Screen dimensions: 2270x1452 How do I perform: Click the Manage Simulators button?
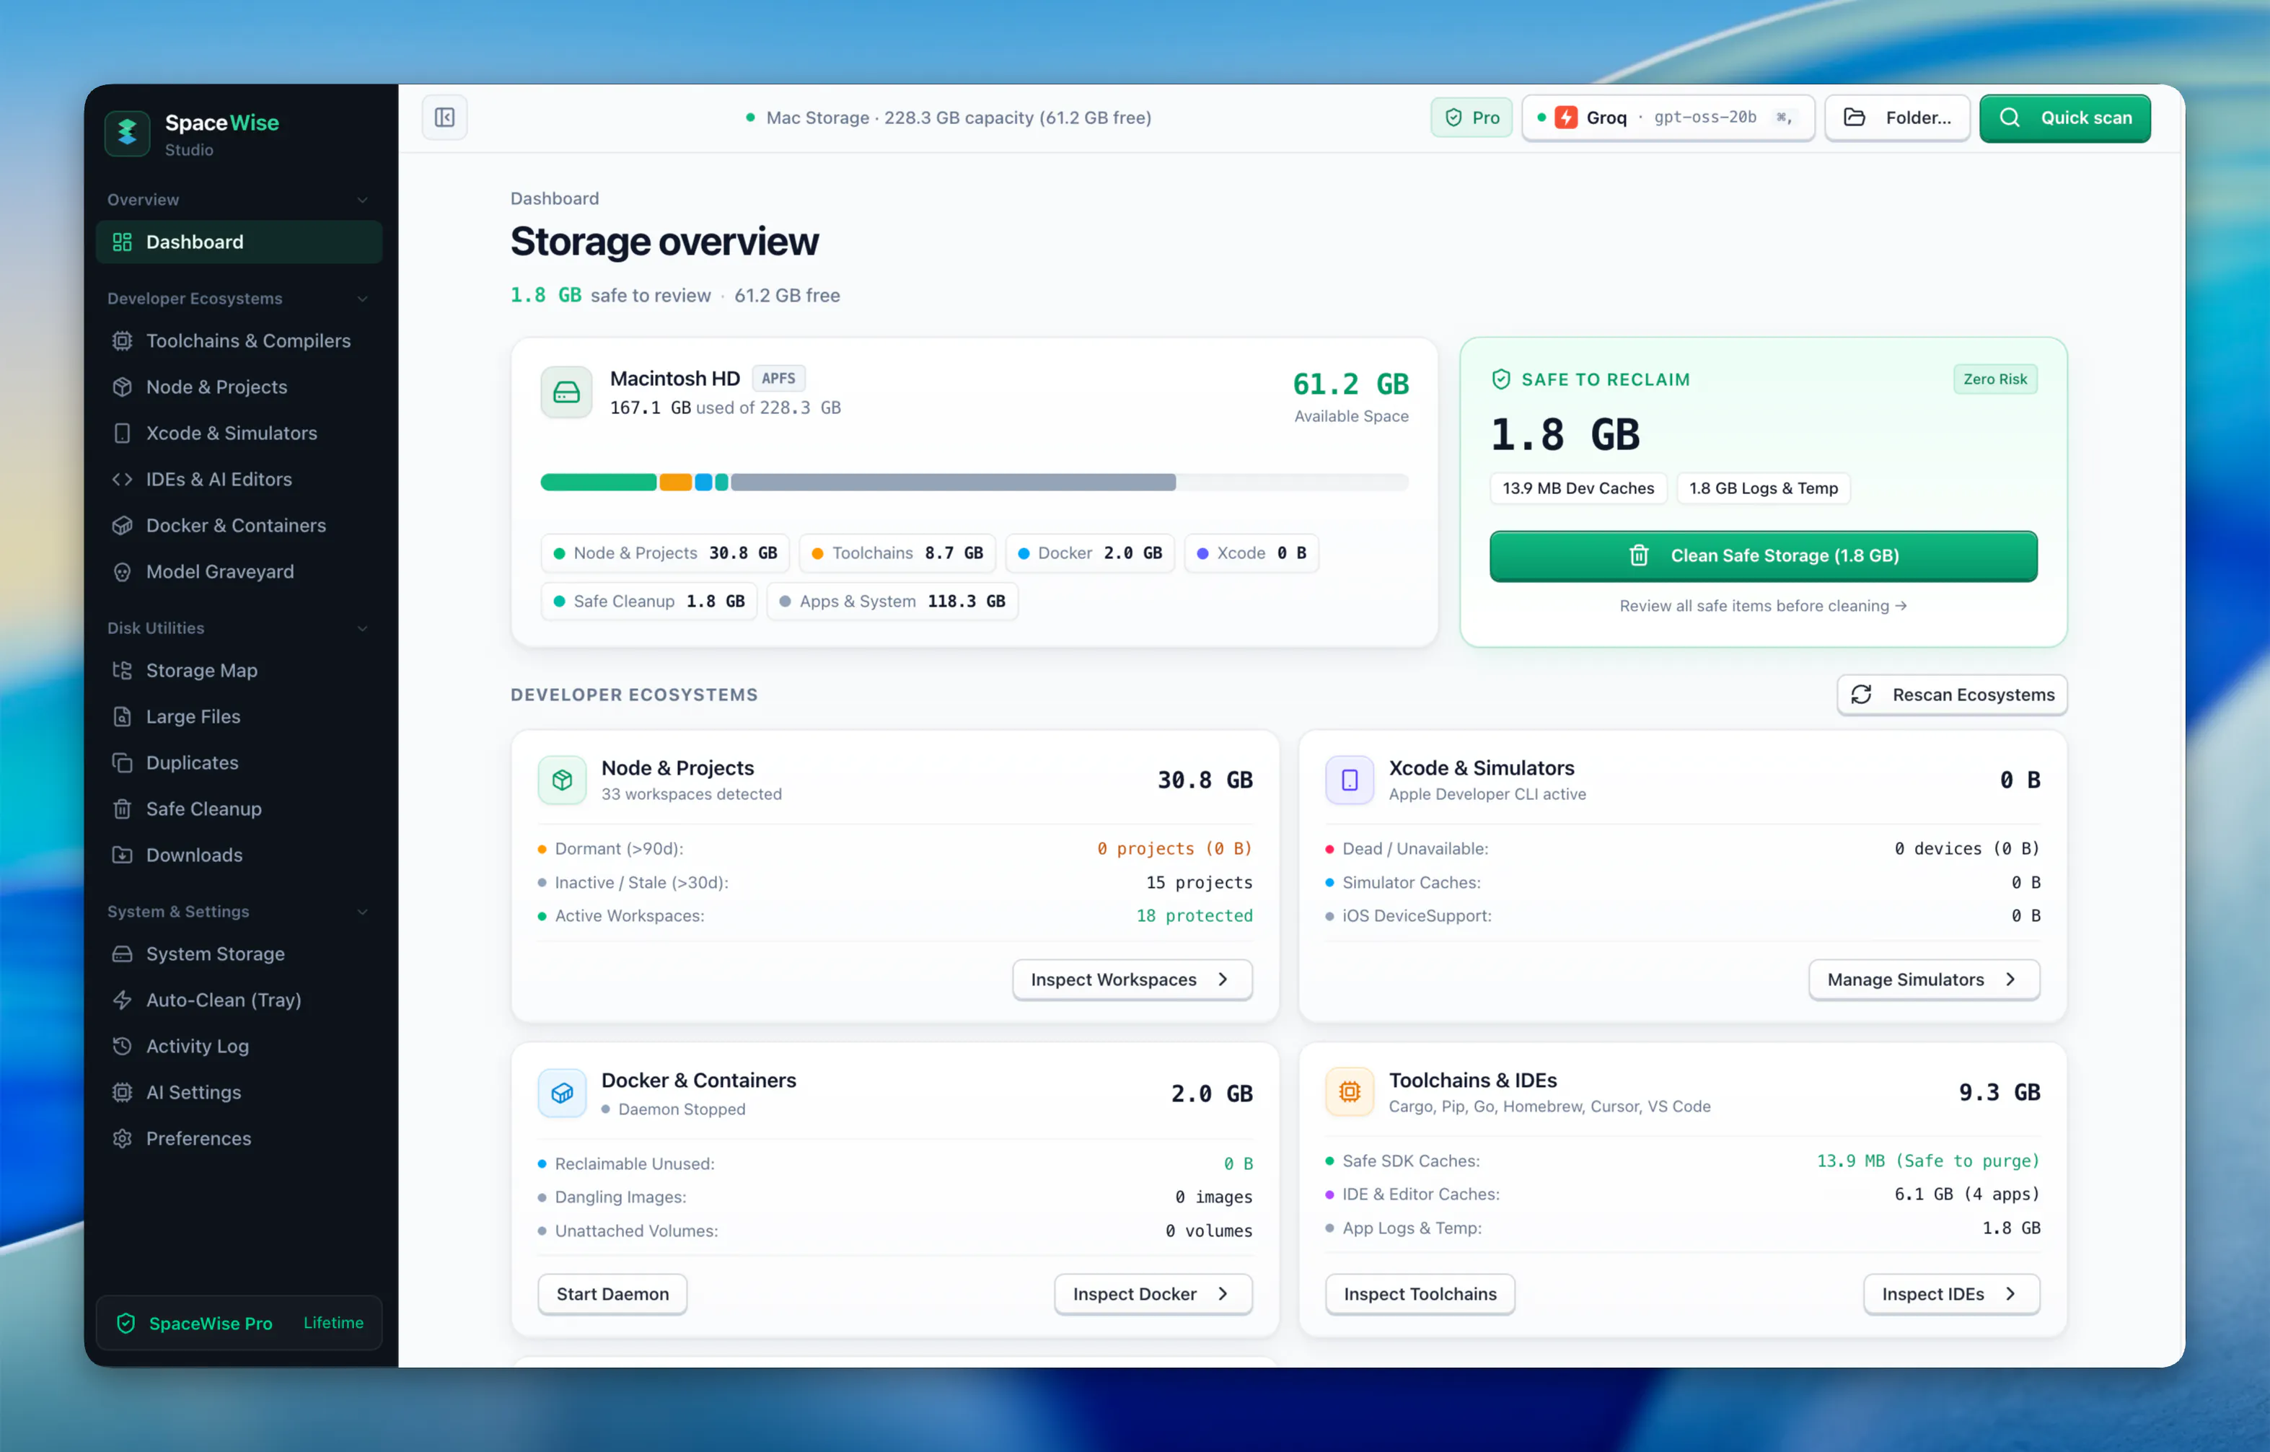click(1923, 979)
